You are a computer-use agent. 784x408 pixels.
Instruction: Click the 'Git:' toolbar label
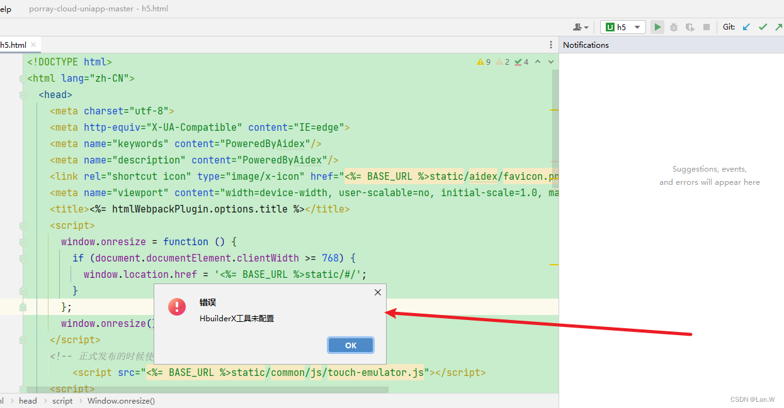pos(729,27)
